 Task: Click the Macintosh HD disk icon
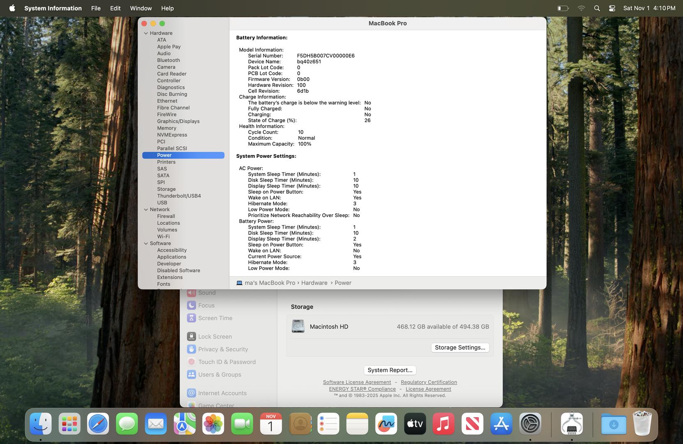(298, 326)
